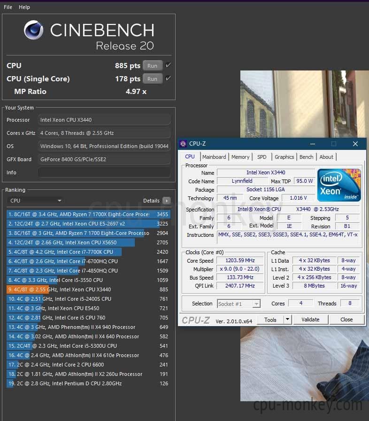The image size is (369, 421).
Task: Switch to Graphics tab in CPU-Z
Action: (284, 157)
